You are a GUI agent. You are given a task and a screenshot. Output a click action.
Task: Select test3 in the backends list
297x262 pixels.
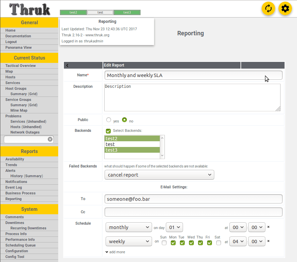132,150
